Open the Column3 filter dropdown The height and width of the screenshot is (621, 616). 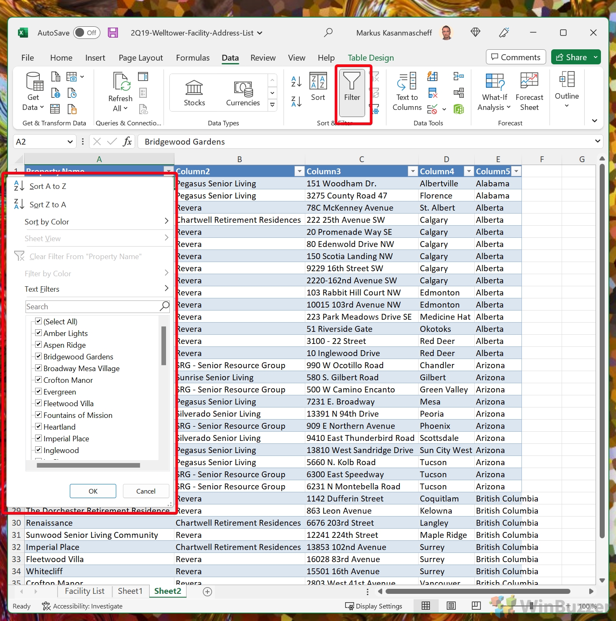(x=413, y=171)
